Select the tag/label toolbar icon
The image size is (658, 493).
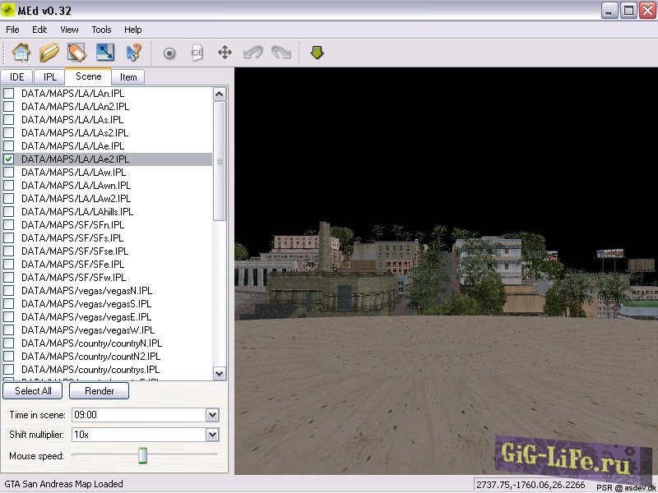pos(76,52)
